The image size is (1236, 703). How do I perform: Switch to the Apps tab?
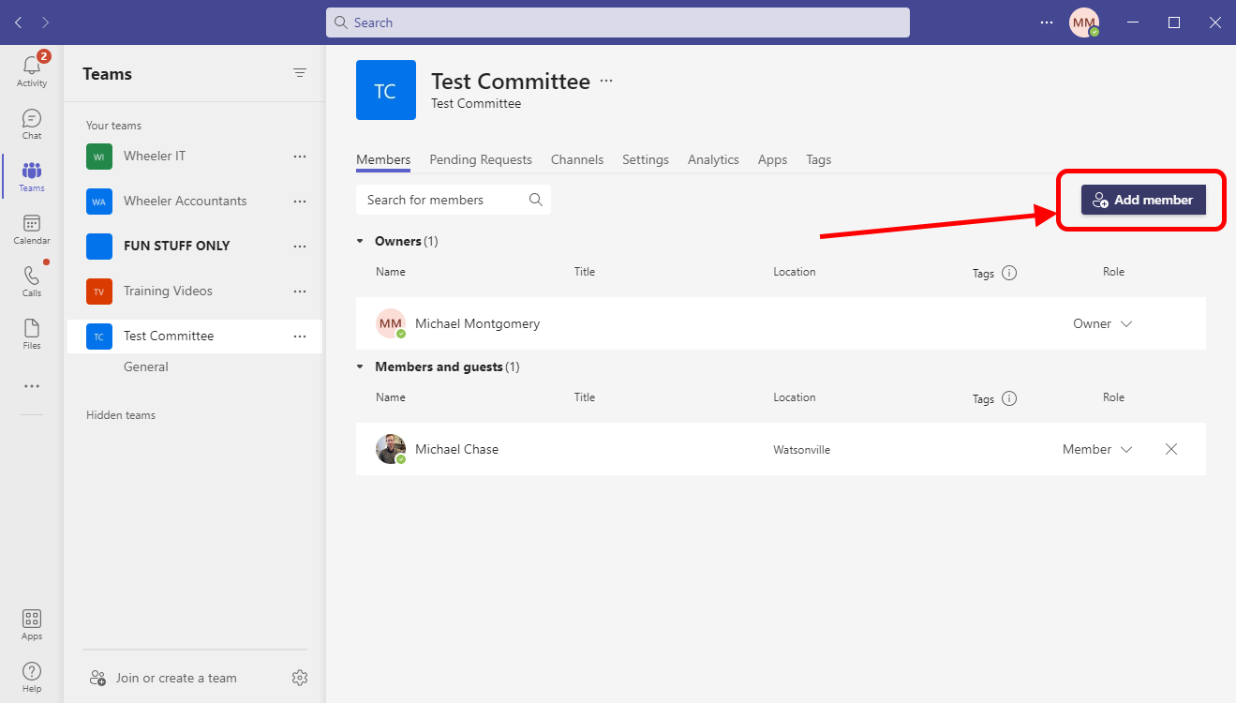point(772,159)
